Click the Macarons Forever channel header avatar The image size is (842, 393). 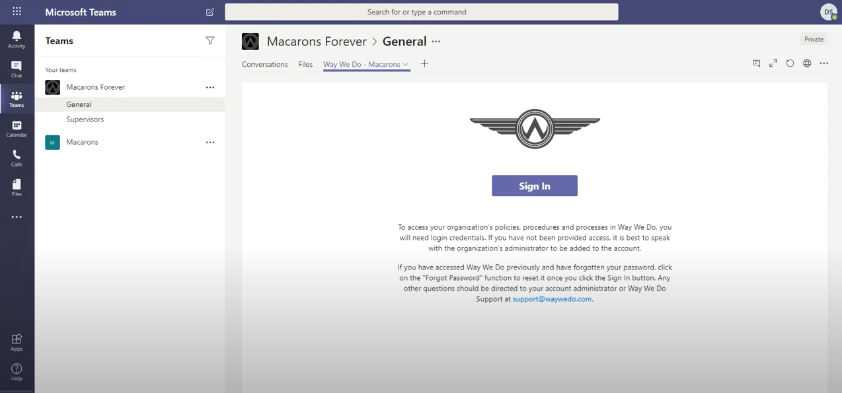click(x=250, y=42)
